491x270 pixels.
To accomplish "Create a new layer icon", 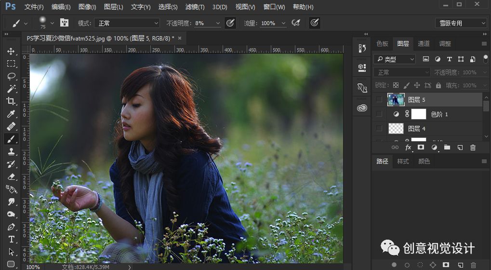I will point(460,147).
